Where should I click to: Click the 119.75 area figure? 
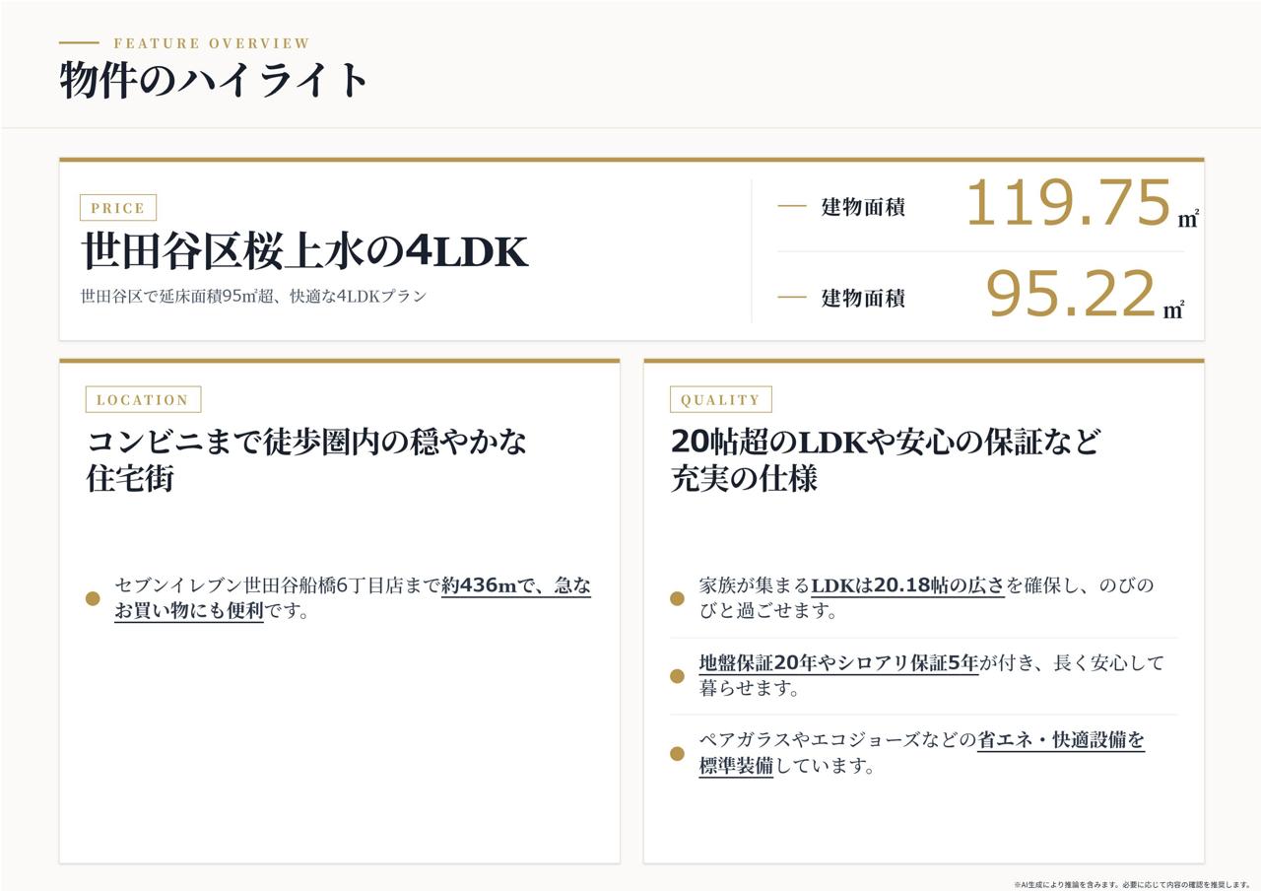1068,204
